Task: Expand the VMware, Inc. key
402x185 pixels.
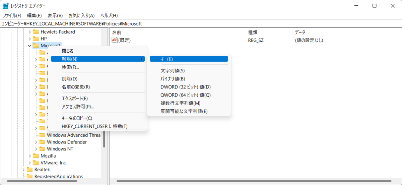Action: click(29, 163)
